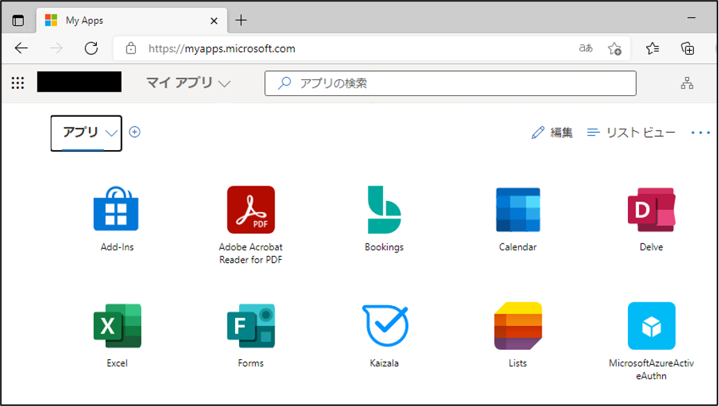Click the organization network icon in the header
The image size is (719, 406).
point(686,83)
